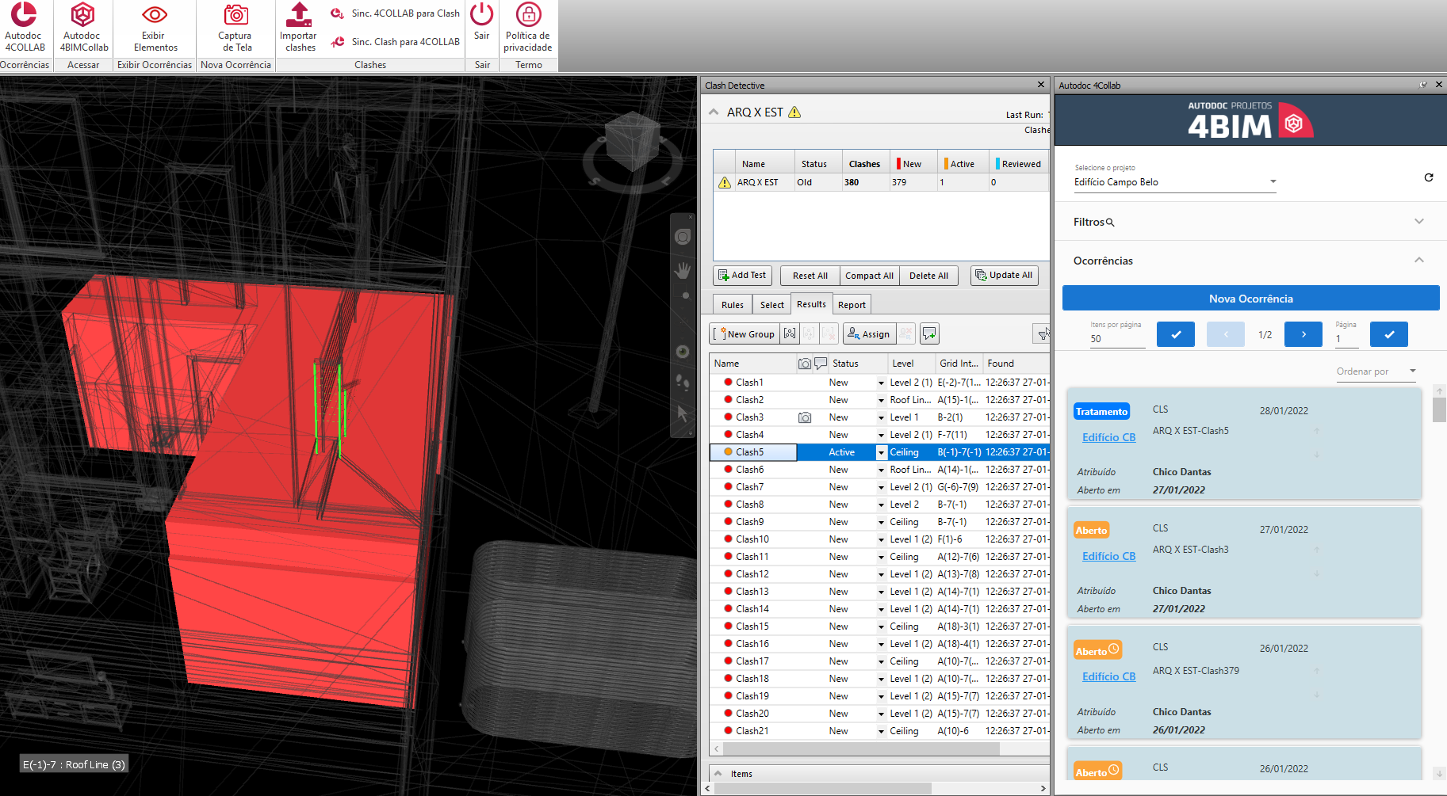Screen dimensions: 1447x796
Task: Open status dropdown for Clash10
Action: tap(881, 539)
